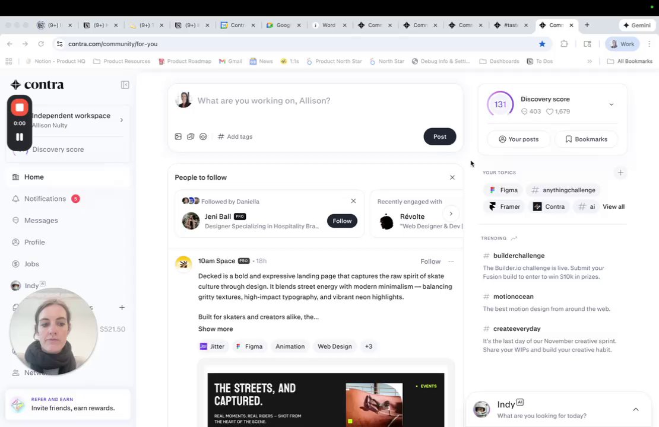Open the Gmail bookmark
Image resolution: width=659 pixels, height=427 pixels.
click(x=231, y=61)
